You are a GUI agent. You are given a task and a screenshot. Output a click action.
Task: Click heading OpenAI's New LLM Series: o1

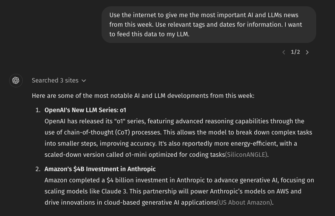coord(85,110)
